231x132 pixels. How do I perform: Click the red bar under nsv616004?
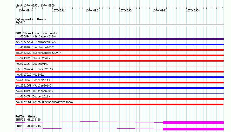click(x=119, y=83)
